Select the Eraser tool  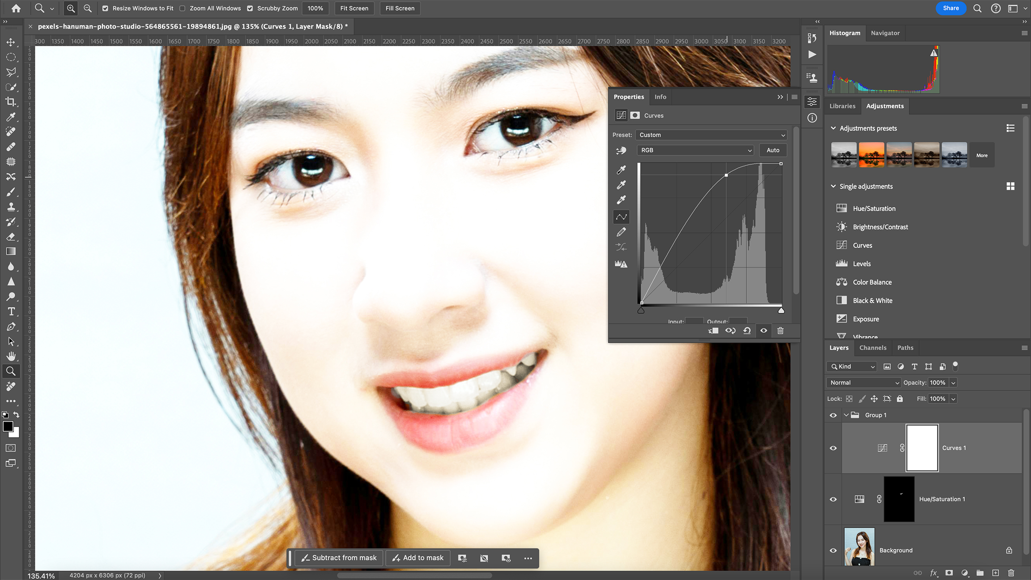click(x=11, y=237)
